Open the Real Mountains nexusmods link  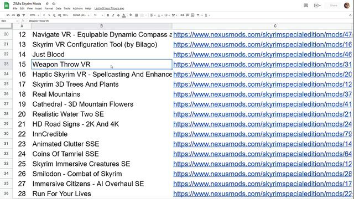pos(262,94)
